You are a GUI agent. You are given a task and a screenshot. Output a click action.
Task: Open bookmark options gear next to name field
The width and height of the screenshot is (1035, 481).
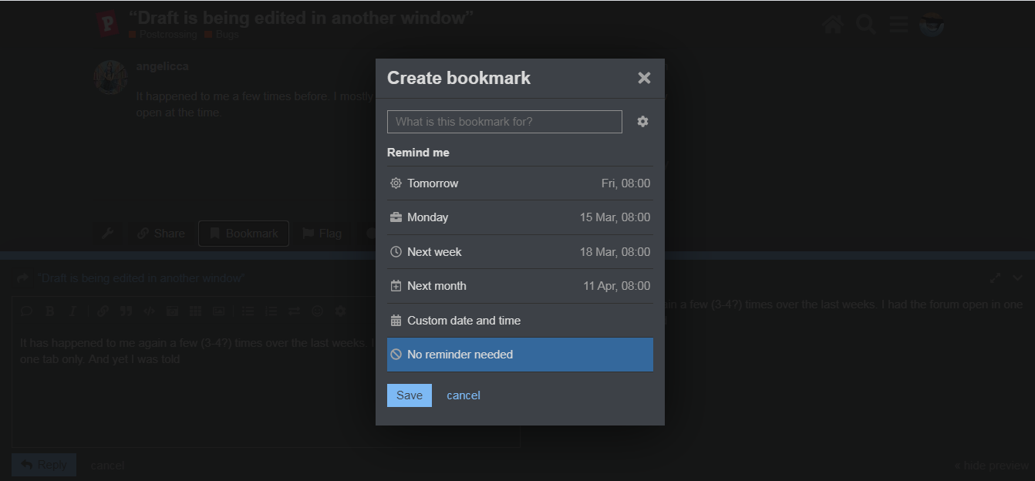point(642,122)
